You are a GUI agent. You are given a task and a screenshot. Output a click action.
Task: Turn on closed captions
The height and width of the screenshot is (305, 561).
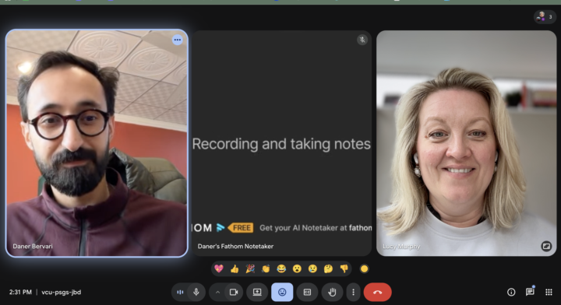(x=307, y=292)
